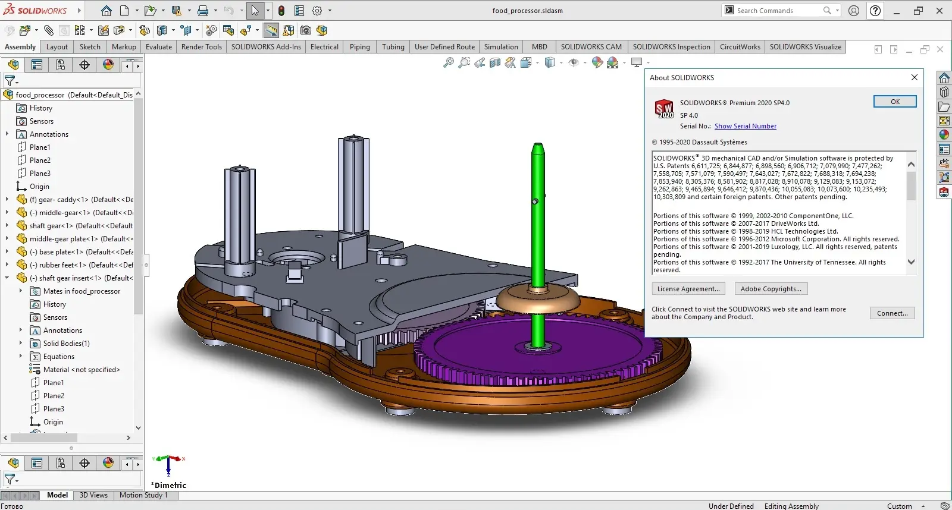Select the Mate paperclip tool
Screen dimensions: 952x510
[49, 30]
